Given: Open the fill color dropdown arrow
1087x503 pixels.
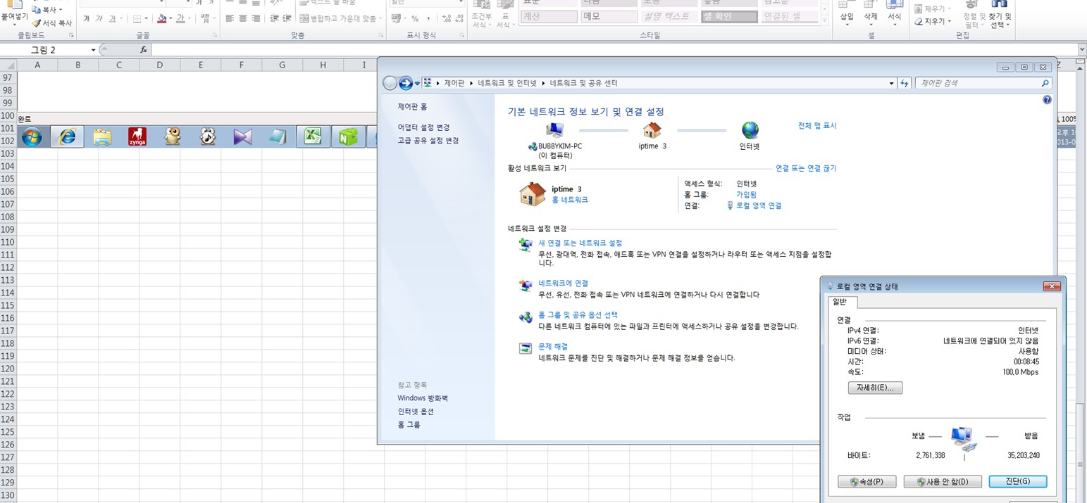Looking at the screenshot, I should [170, 19].
